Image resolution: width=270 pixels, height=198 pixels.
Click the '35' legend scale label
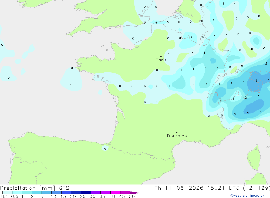click(102, 196)
